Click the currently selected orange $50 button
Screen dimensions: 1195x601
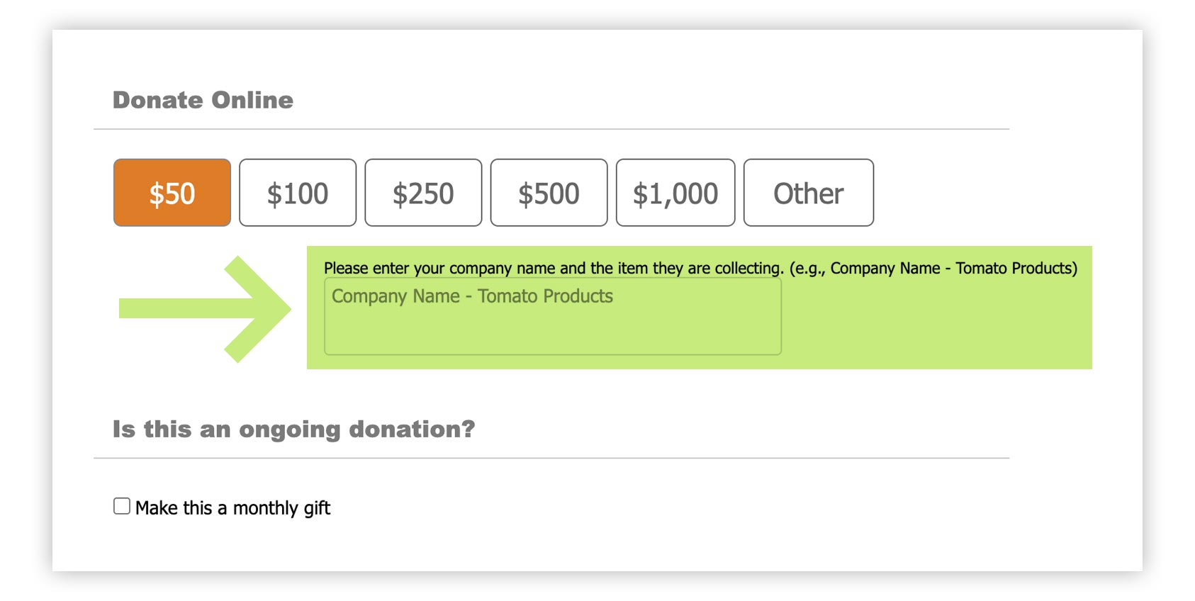(172, 192)
